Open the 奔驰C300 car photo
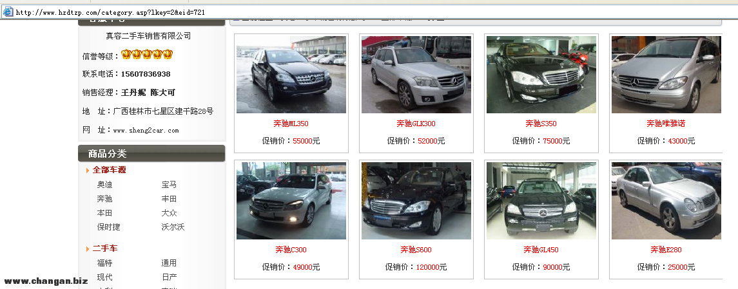 tap(291, 201)
